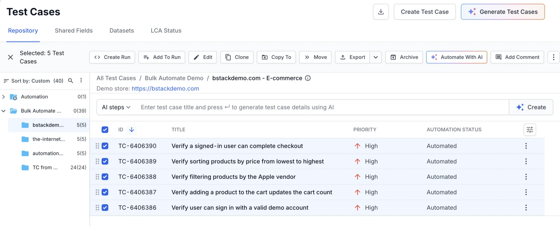Collapse the Bulk Automate folder chevron
This screenshot has width=560, height=226.
tap(3, 111)
